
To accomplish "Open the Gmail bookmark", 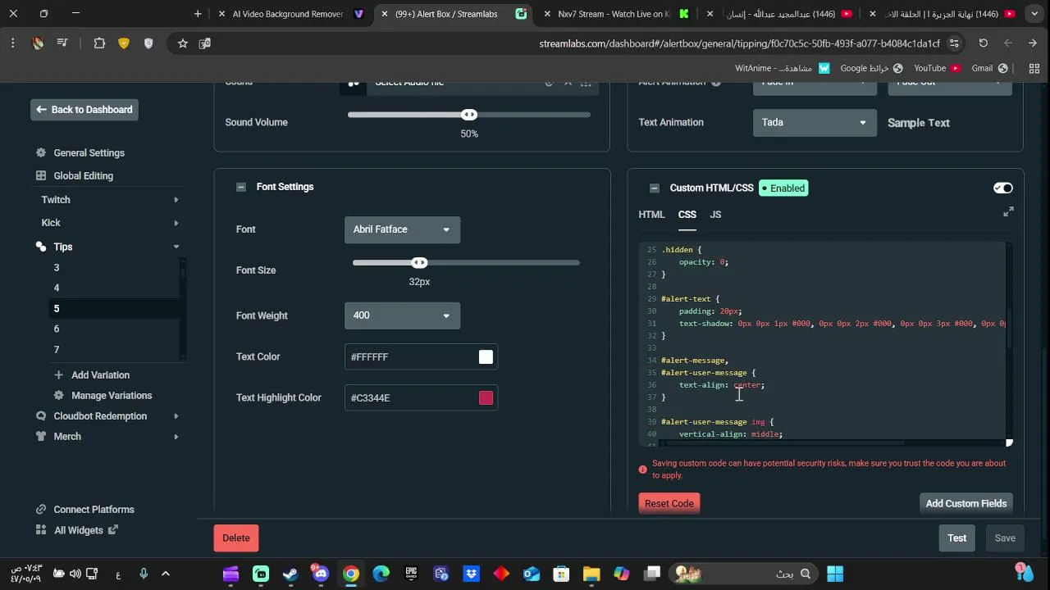I will tap(989, 68).
